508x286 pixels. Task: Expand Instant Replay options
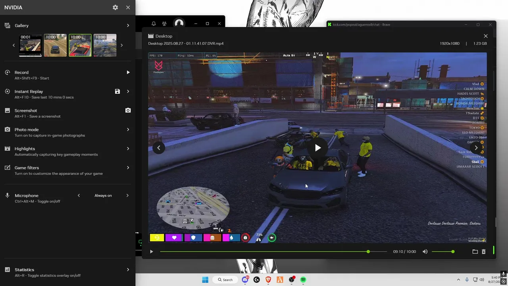tap(128, 91)
